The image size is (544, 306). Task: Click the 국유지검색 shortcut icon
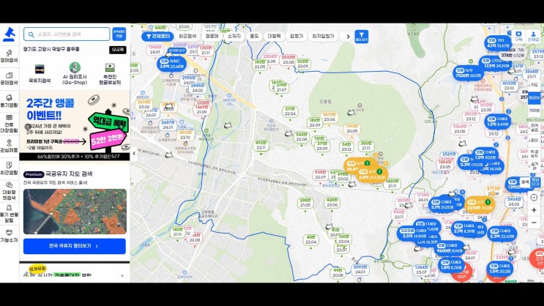point(40,72)
